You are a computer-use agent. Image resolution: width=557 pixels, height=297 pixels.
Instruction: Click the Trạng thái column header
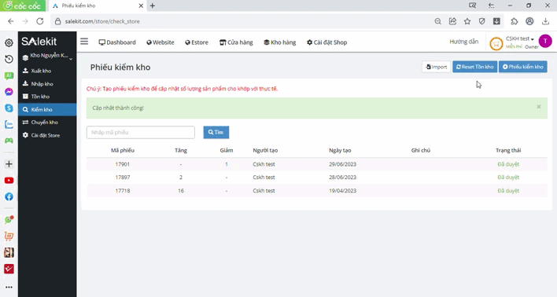(x=508, y=150)
